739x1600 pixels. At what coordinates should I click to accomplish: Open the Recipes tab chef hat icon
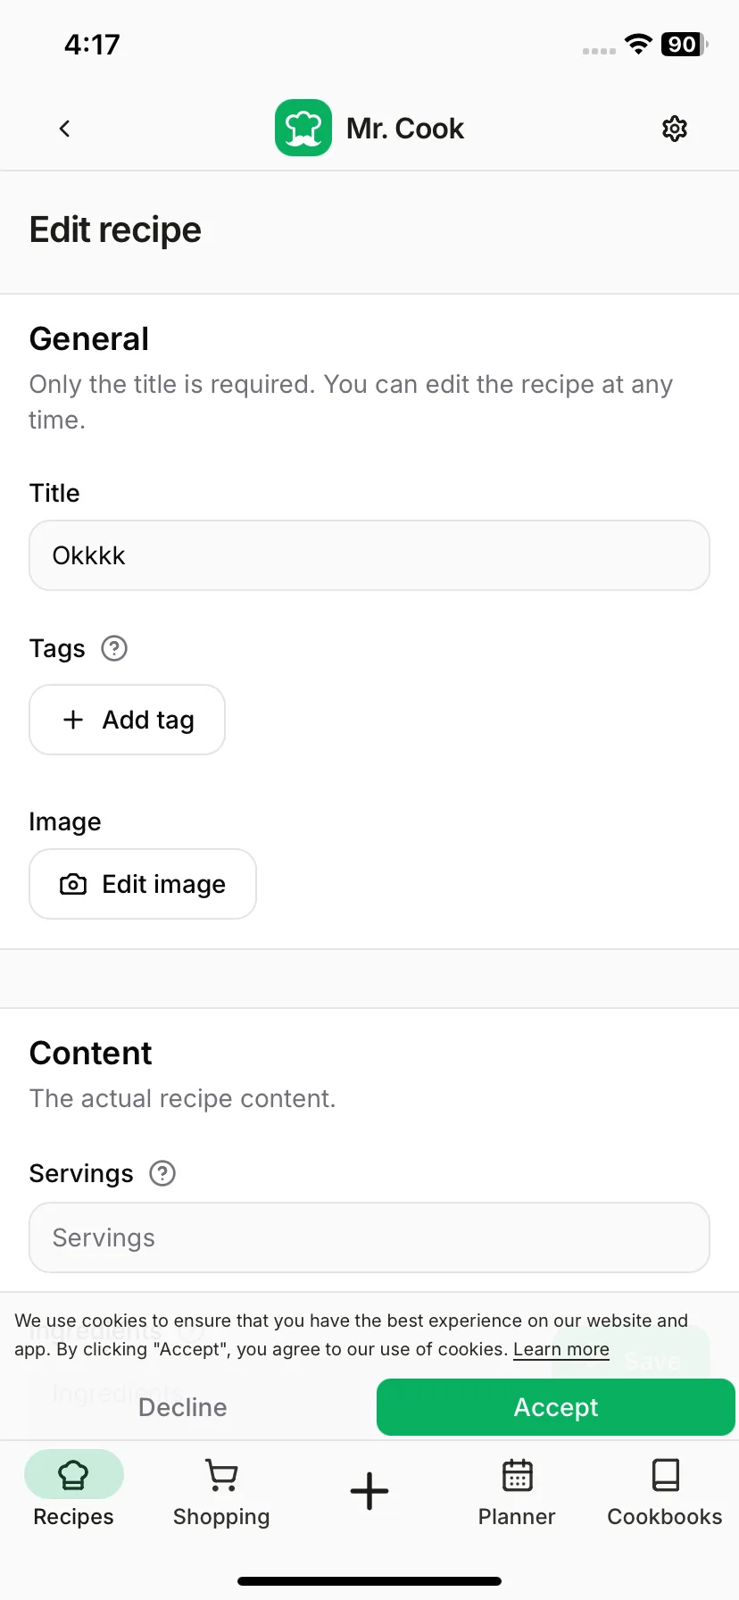tap(73, 1474)
